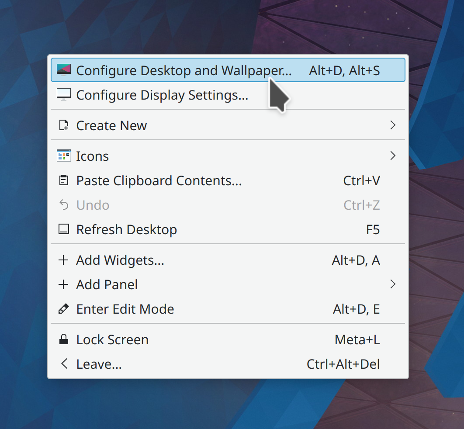Open the Add Panel submenu chevron
This screenshot has width=464, height=429.
point(392,285)
